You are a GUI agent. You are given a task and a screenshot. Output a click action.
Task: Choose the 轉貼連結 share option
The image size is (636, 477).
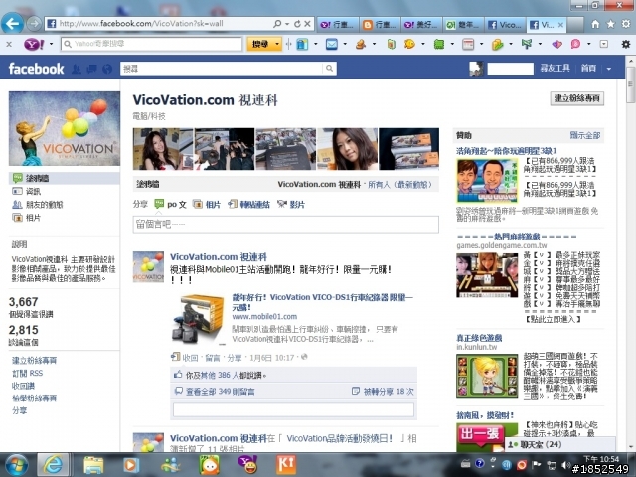pos(249,204)
